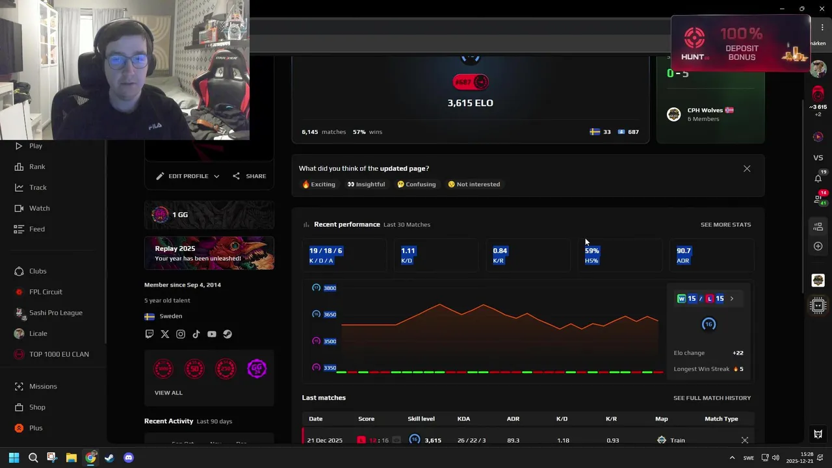The height and width of the screenshot is (468, 832).
Task: Open the 1 GG badge card
Action: point(209,214)
